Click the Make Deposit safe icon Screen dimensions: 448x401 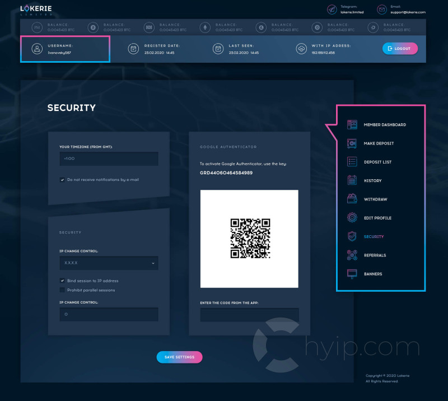tap(352, 143)
